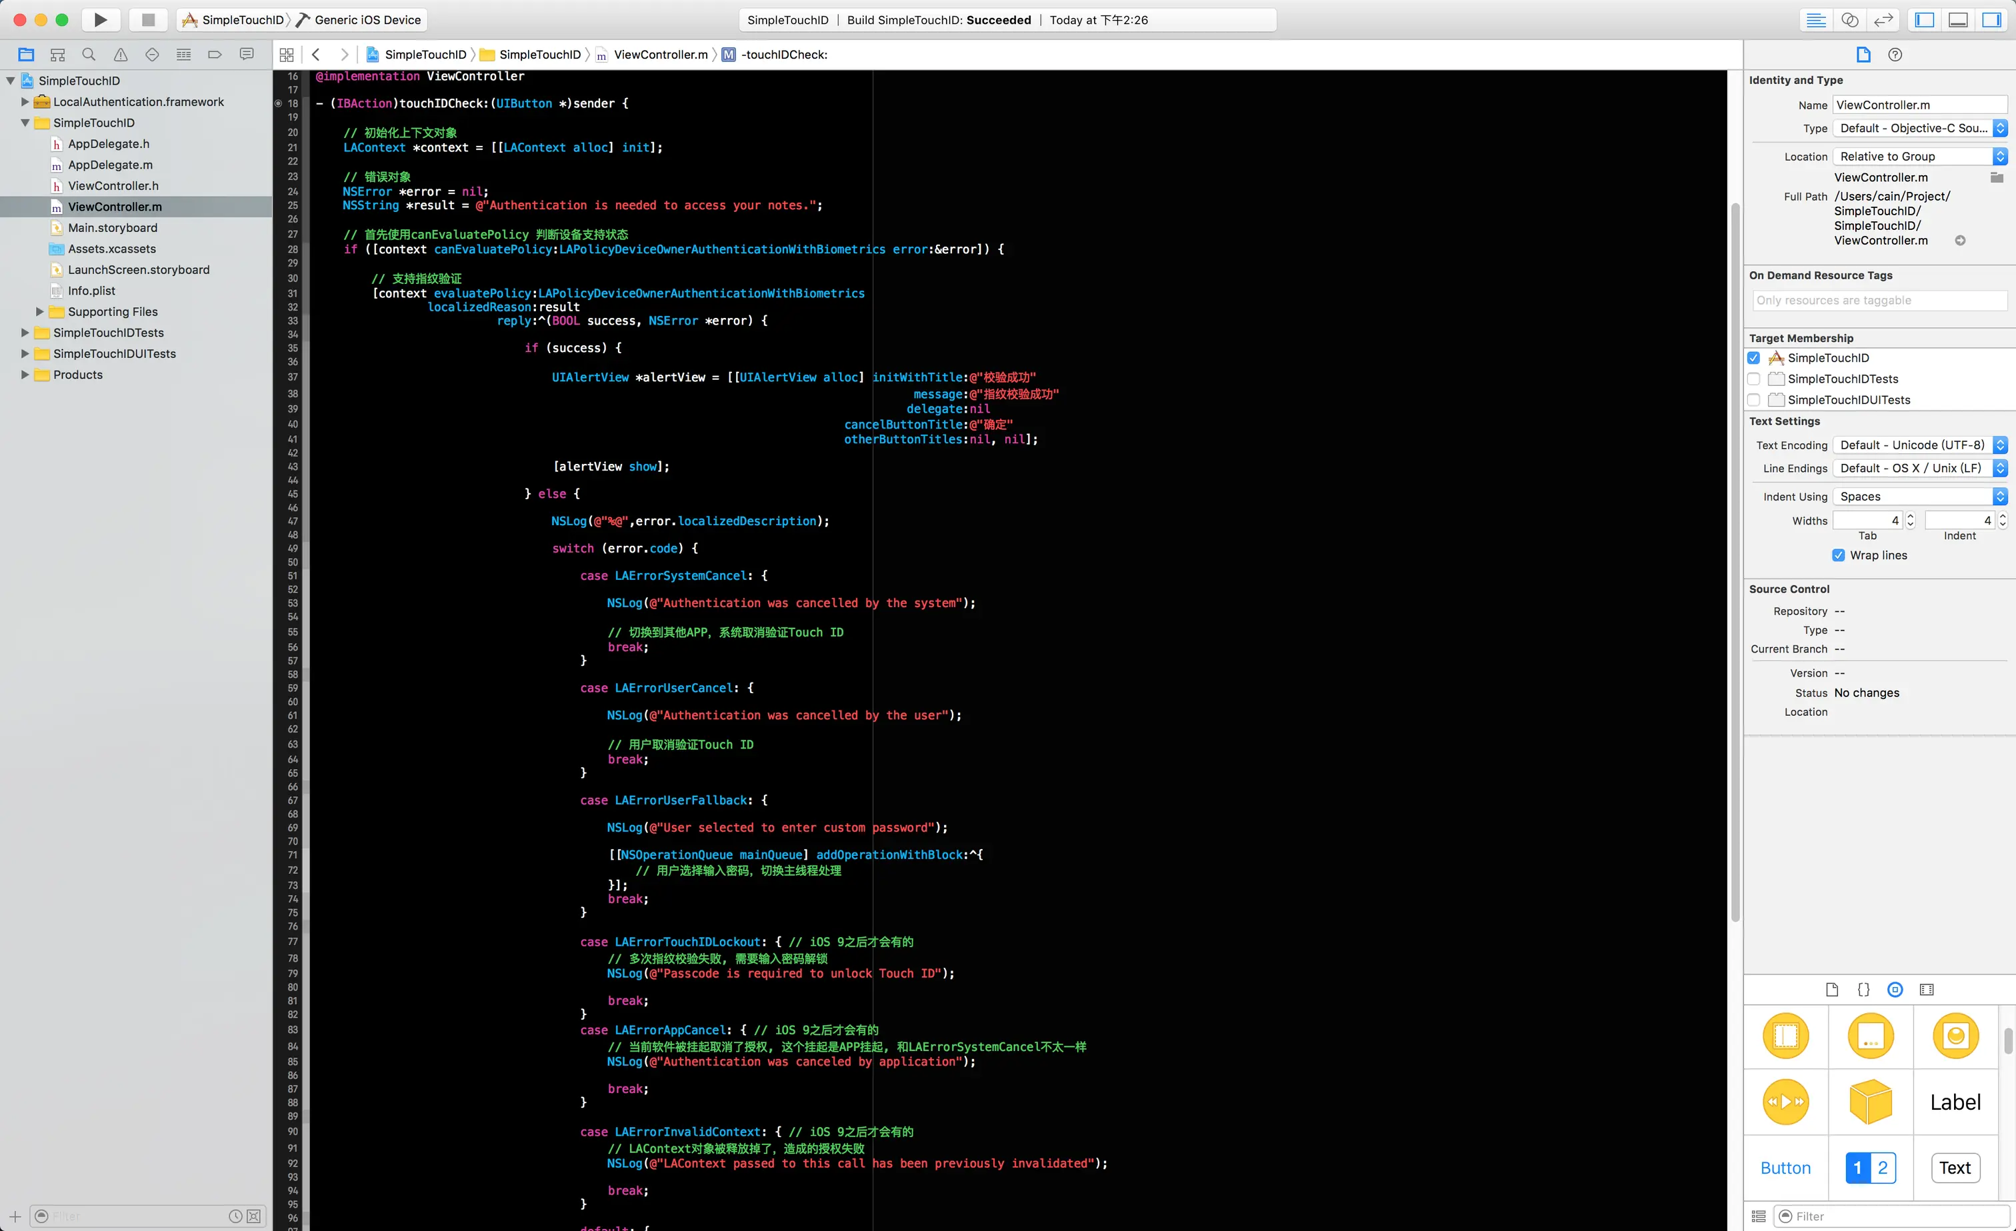Screen dimensions: 2016x1231
Task: Show the Assistant editor (overlapping circles)
Action: point(1850,19)
